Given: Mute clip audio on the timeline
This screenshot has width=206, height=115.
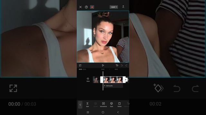Looking at the screenshot, I should tap(88, 80).
